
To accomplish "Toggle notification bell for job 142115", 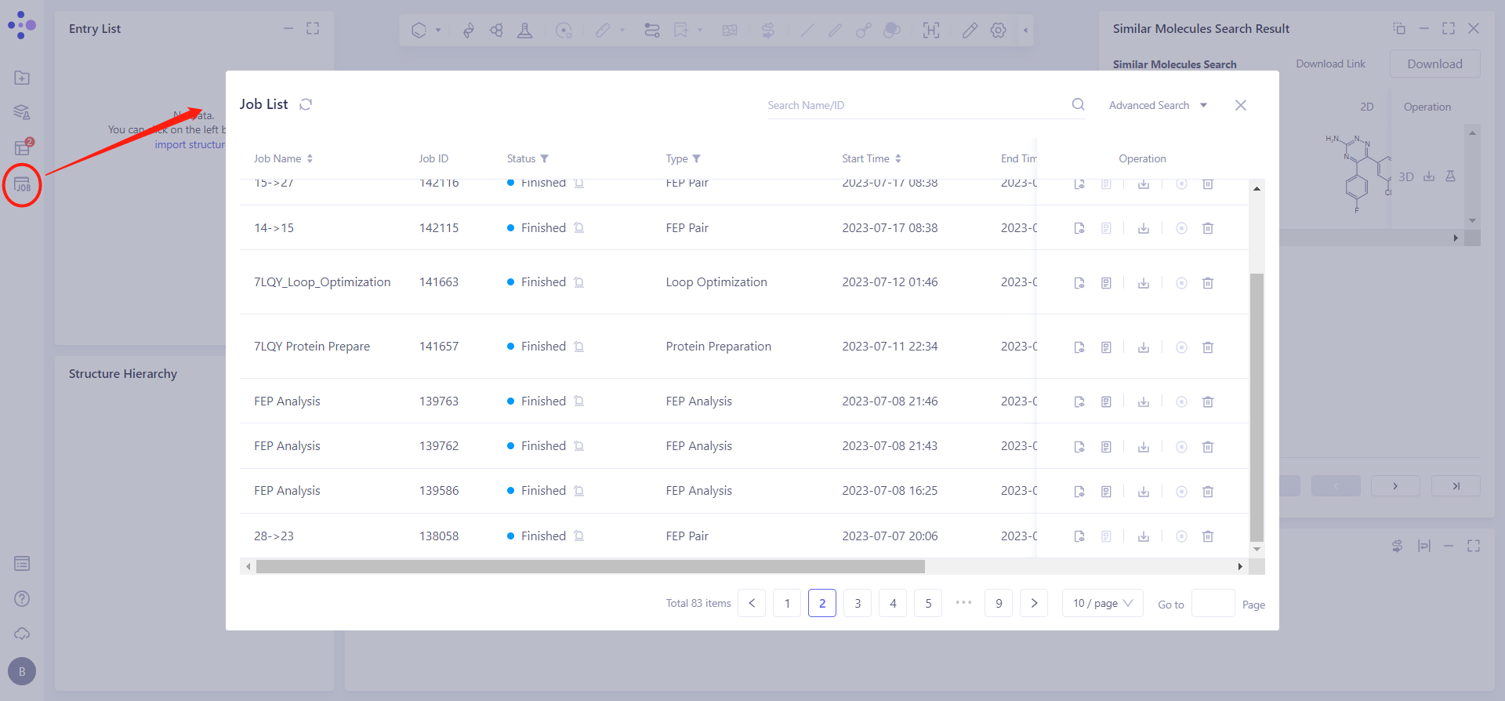I will tap(578, 228).
